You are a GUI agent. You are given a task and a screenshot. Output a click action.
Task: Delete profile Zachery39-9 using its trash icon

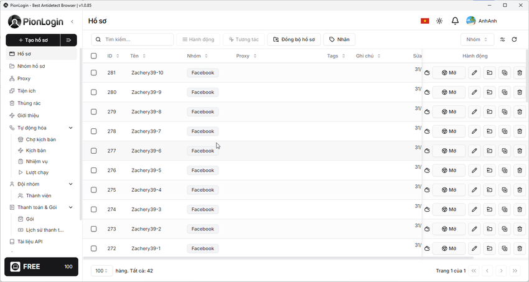tap(520, 92)
